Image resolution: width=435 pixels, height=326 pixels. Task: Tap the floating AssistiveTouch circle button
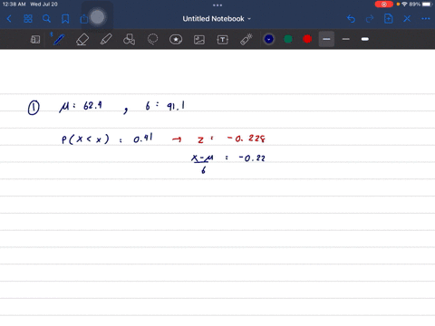[x=97, y=17]
